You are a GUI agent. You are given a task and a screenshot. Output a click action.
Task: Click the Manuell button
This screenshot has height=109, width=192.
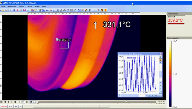click(4, 107)
